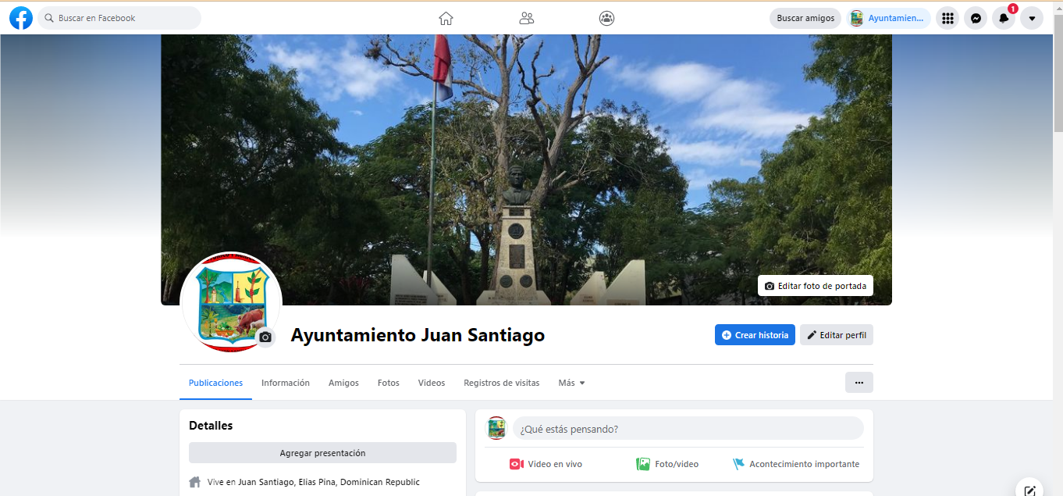Image resolution: width=1063 pixels, height=496 pixels.
Task: Click the page's vertical scrollbar
Action: click(x=1058, y=78)
